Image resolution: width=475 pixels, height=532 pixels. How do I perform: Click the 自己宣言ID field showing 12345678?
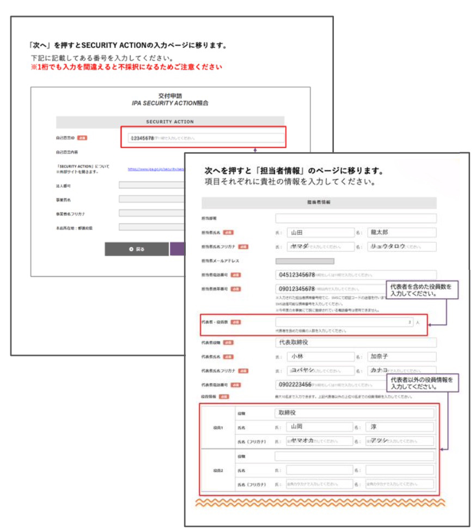[206, 138]
